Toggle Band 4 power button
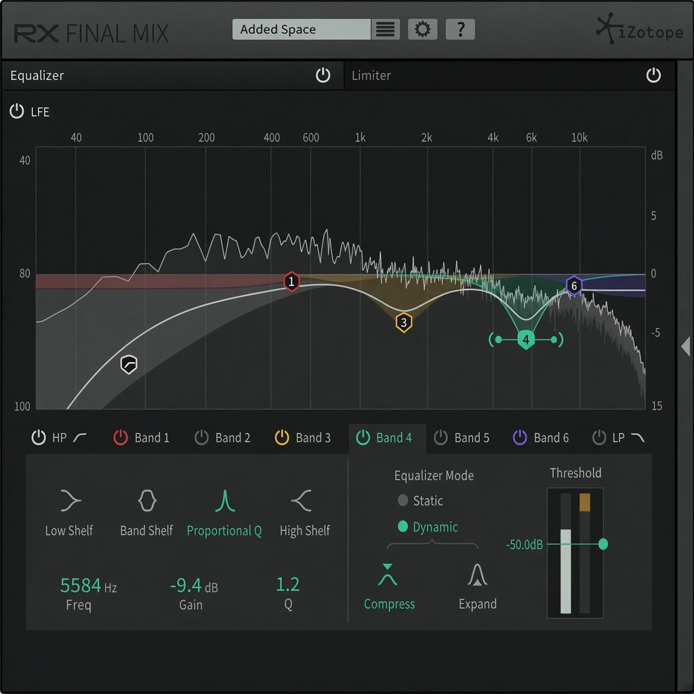This screenshot has height=694, width=694. point(363,437)
